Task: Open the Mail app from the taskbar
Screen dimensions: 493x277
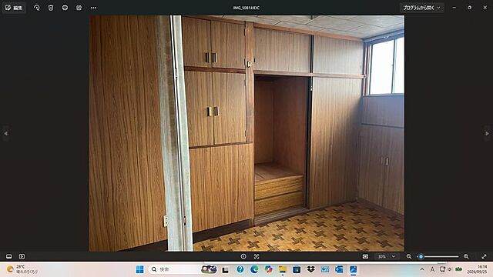Action: tap(325, 269)
